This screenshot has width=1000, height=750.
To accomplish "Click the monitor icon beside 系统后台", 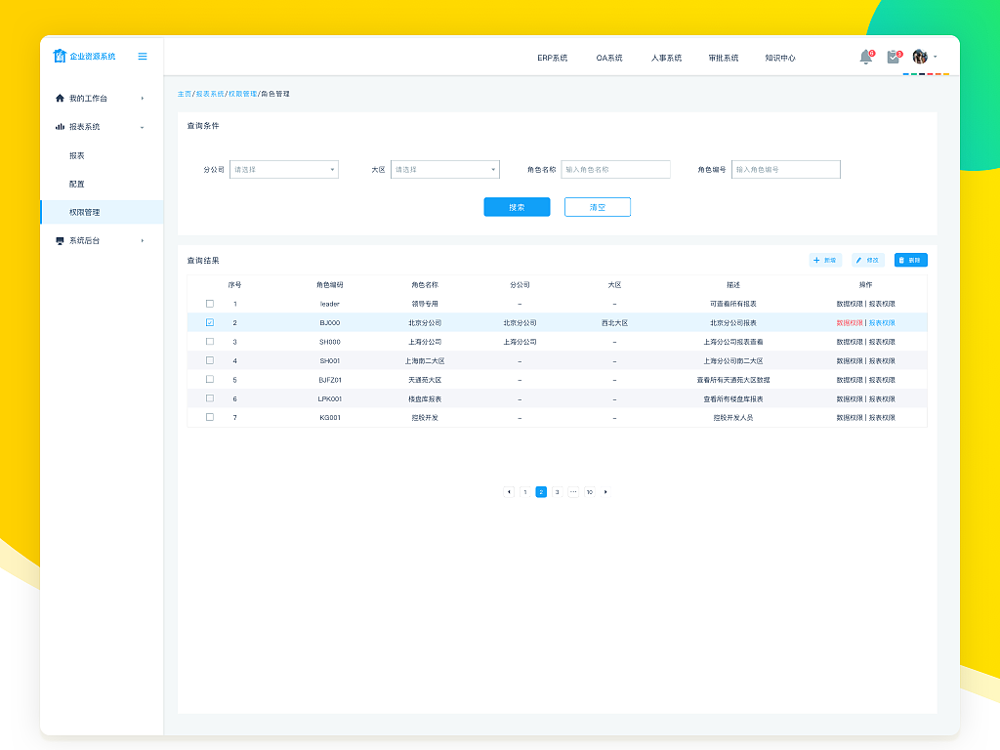I will click(x=60, y=240).
